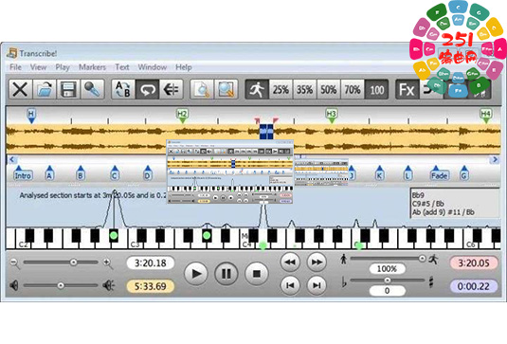The height and width of the screenshot is (344, 507).
Task: Adjust the zoom slider handle
Action: point(73,263)
